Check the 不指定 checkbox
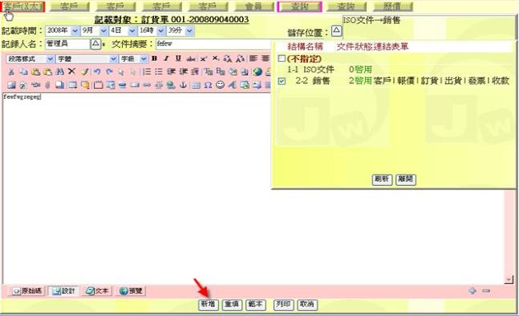Screen dimensions: 519x316 (282, 58)
